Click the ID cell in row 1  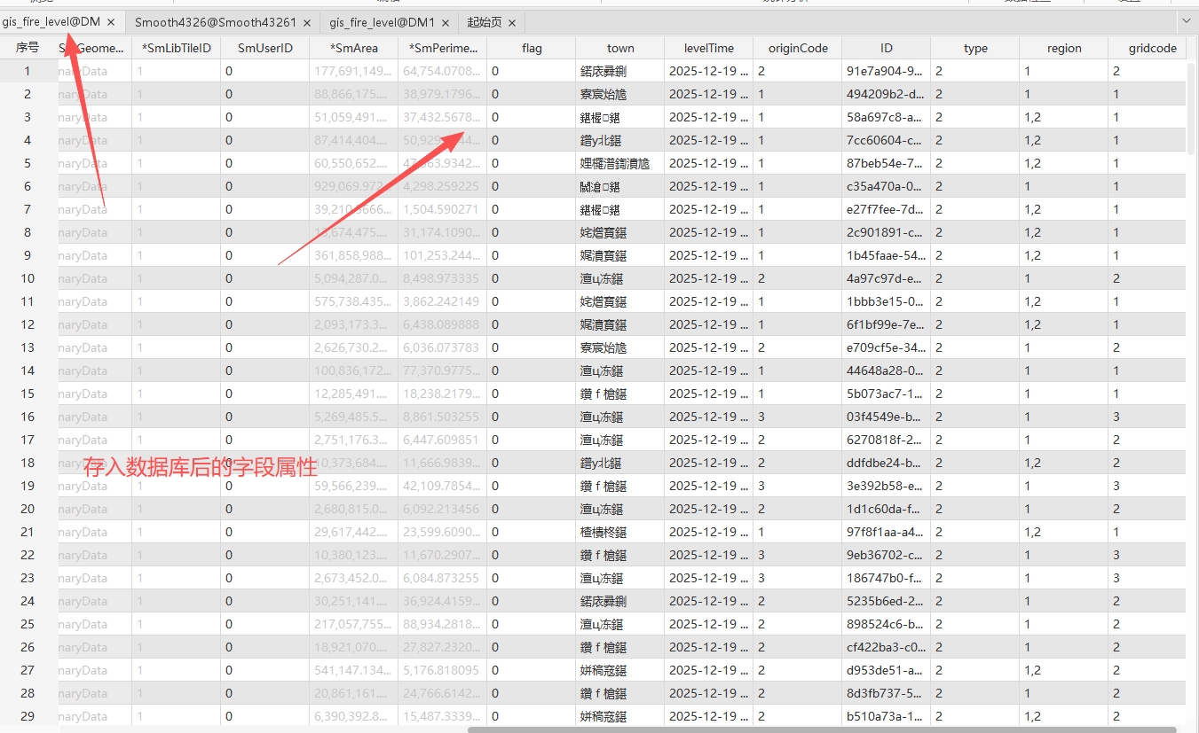(884, 71)
